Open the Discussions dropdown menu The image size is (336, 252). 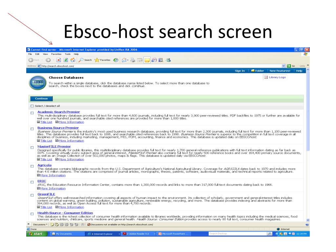click(x=40, y=224)
